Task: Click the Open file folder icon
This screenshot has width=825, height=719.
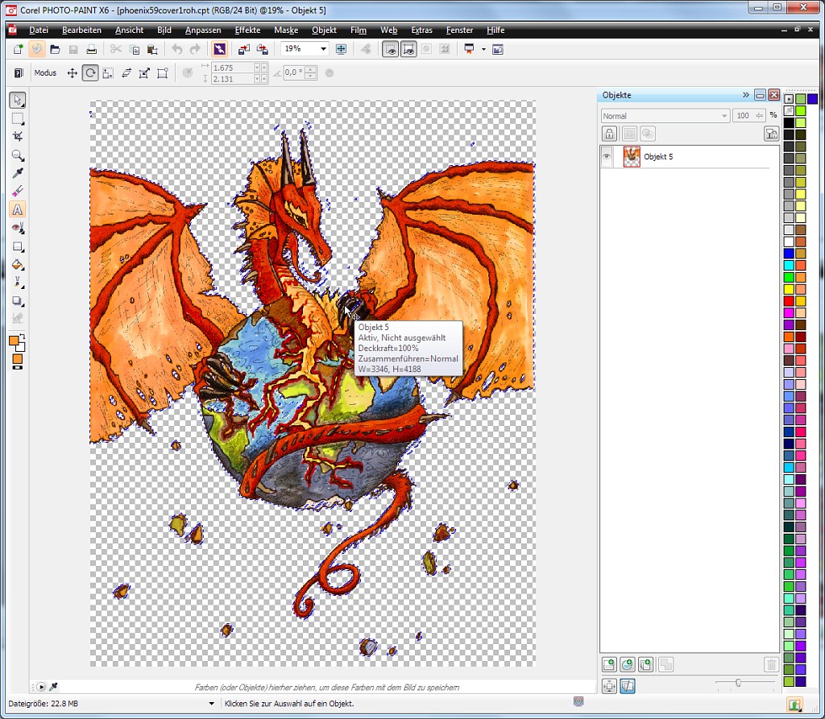Action: pyautogui.click(x=55, y=49)
